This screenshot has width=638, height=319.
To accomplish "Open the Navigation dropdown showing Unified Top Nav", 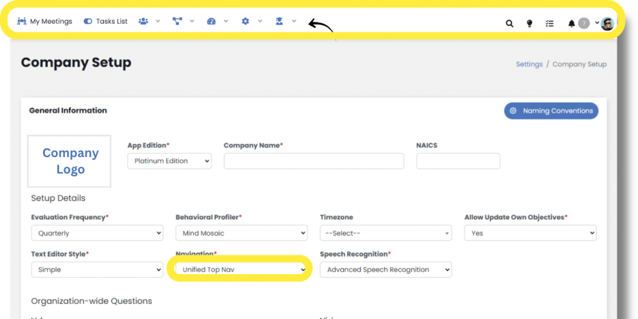I will 240,269.
